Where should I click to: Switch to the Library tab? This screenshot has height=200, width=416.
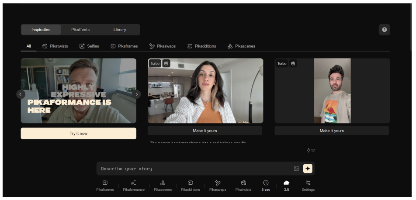click(x=120, y=30)
